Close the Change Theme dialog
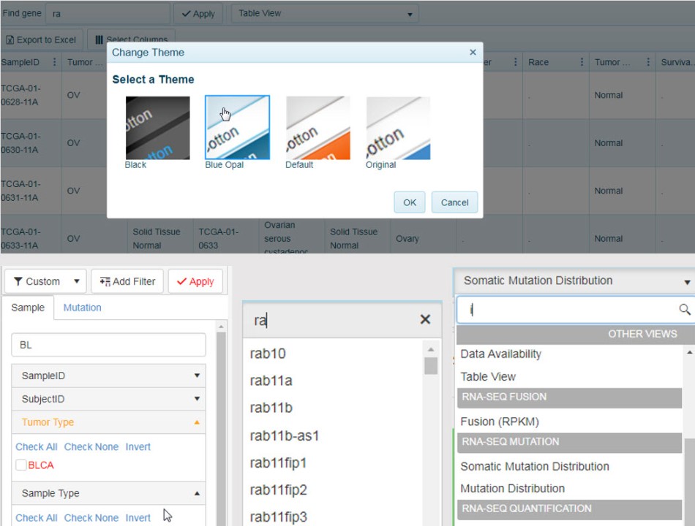695x526 pixels. point(473,53)
